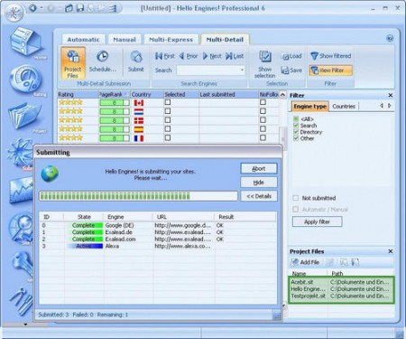Open the Submission star icon in the sidebar
This screenshot has width=406, height=339.
tap(21, 154)
